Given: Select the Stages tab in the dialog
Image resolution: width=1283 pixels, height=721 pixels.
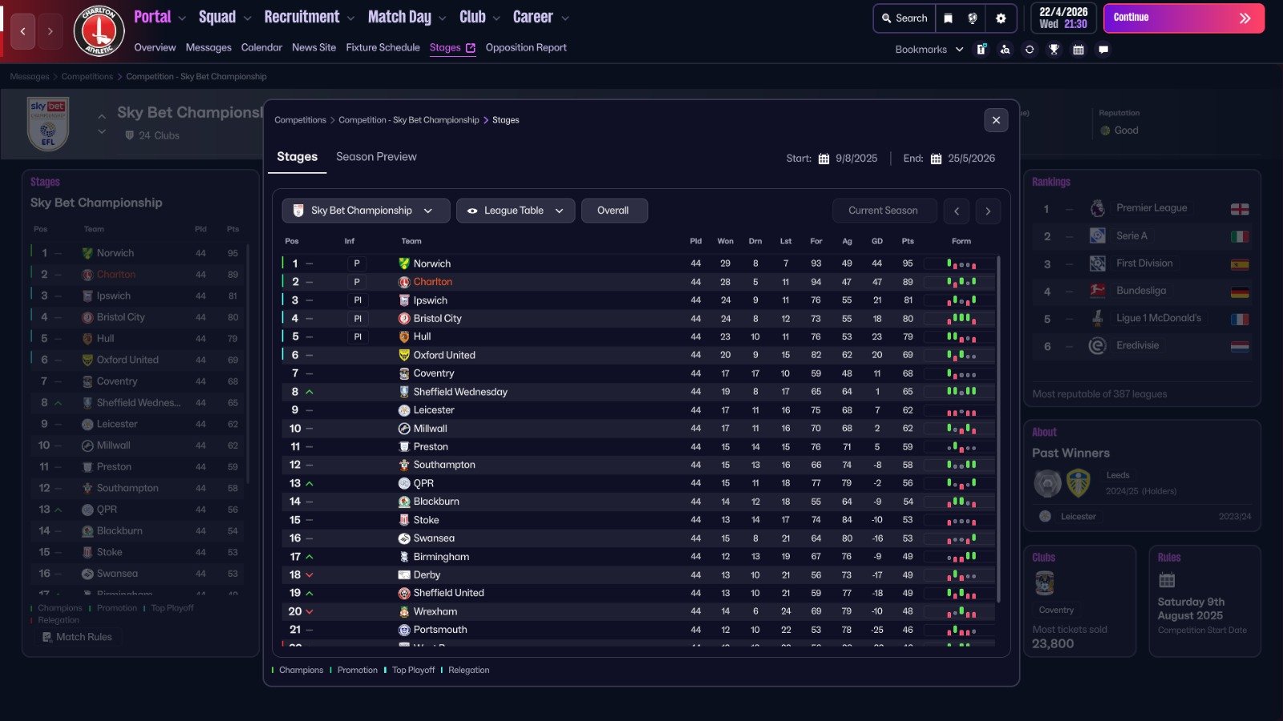Looking at the screenshot, I should pyautogui.click(x=297, y=157).
